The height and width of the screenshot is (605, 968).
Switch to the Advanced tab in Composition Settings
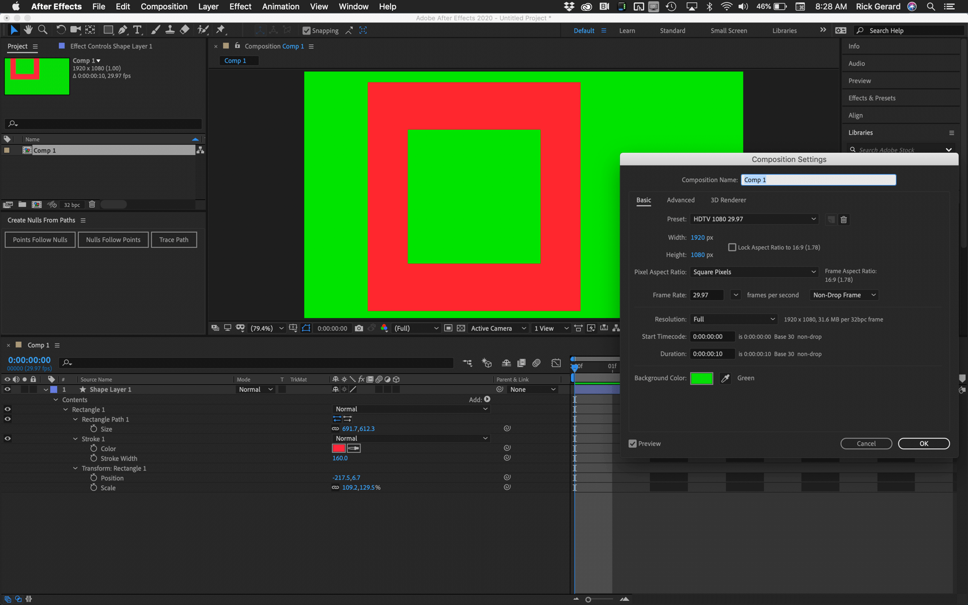[x=680, y=200]
